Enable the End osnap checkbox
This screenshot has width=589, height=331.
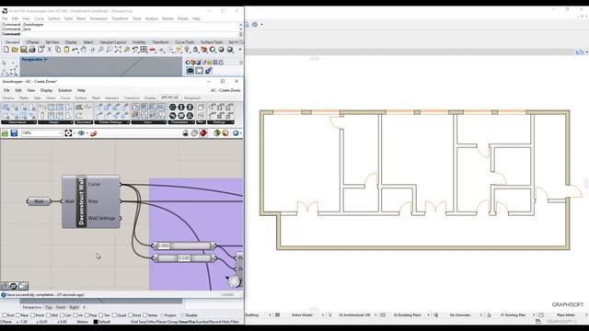(5, 315)
